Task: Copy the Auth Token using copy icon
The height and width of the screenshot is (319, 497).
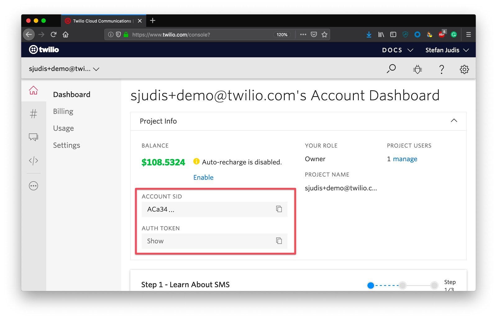Action: click(279, 241)
